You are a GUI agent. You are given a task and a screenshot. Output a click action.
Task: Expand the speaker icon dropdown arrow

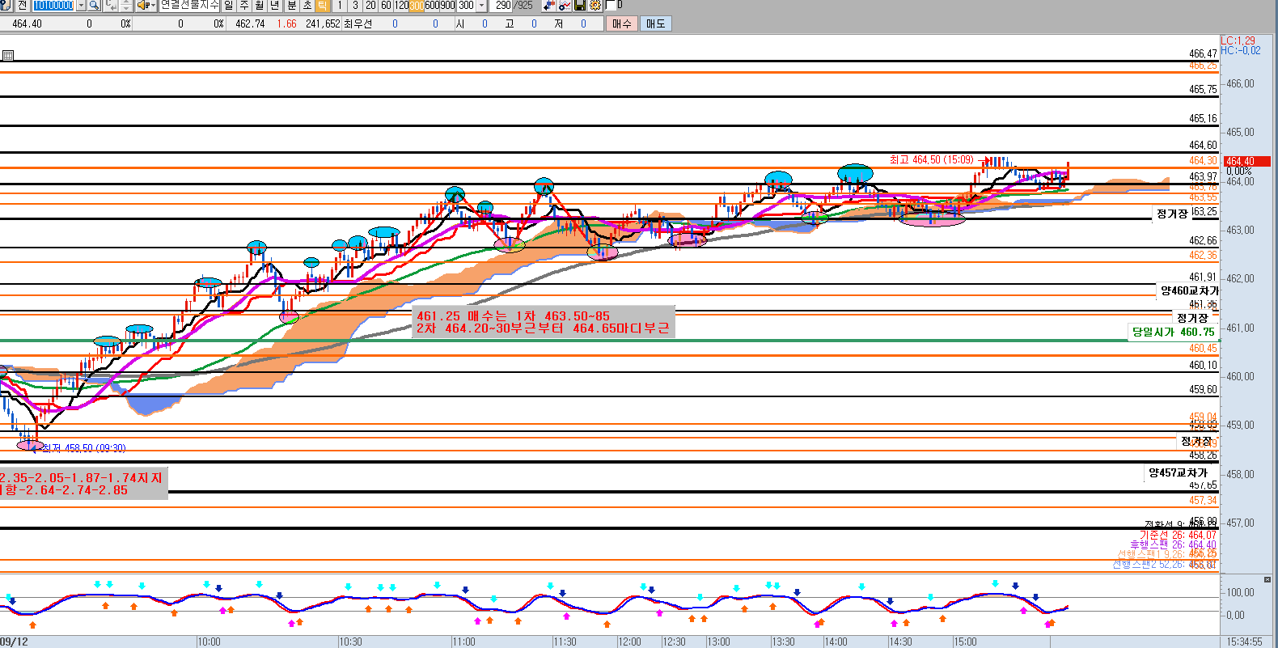tap(152, 6)
